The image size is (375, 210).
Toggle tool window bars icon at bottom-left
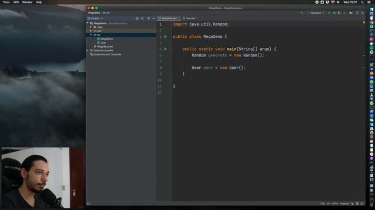tap(88, 204)
